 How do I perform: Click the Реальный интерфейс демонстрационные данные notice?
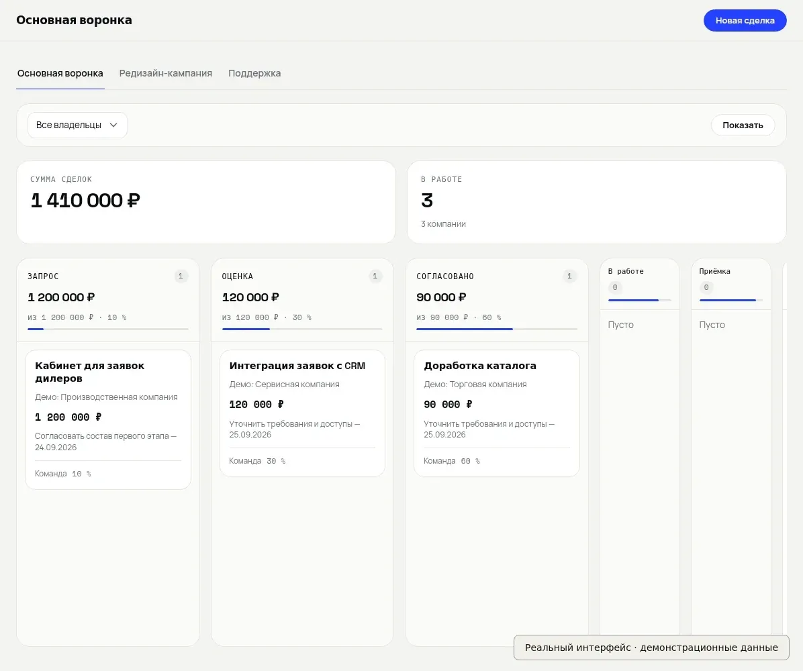(651, 648)
